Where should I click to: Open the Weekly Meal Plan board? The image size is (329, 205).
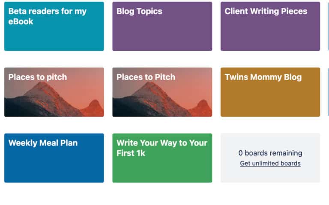tap(54, 158)
